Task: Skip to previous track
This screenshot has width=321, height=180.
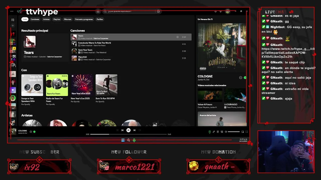Action: pyautogui.click(x=122, y=130)
